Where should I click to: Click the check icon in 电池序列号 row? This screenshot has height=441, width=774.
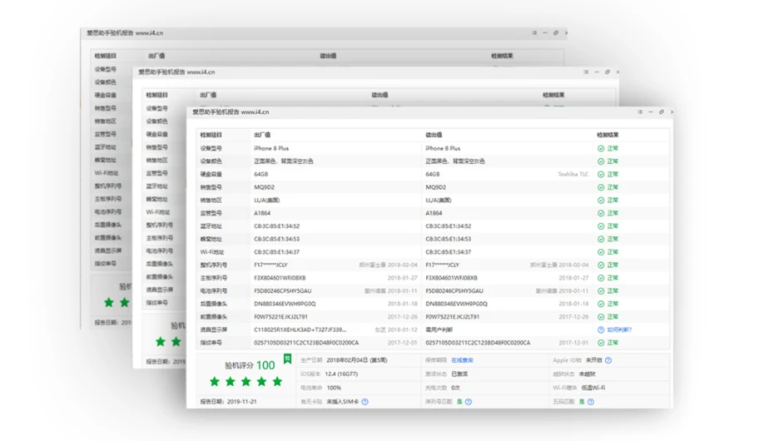pos(601,291)
